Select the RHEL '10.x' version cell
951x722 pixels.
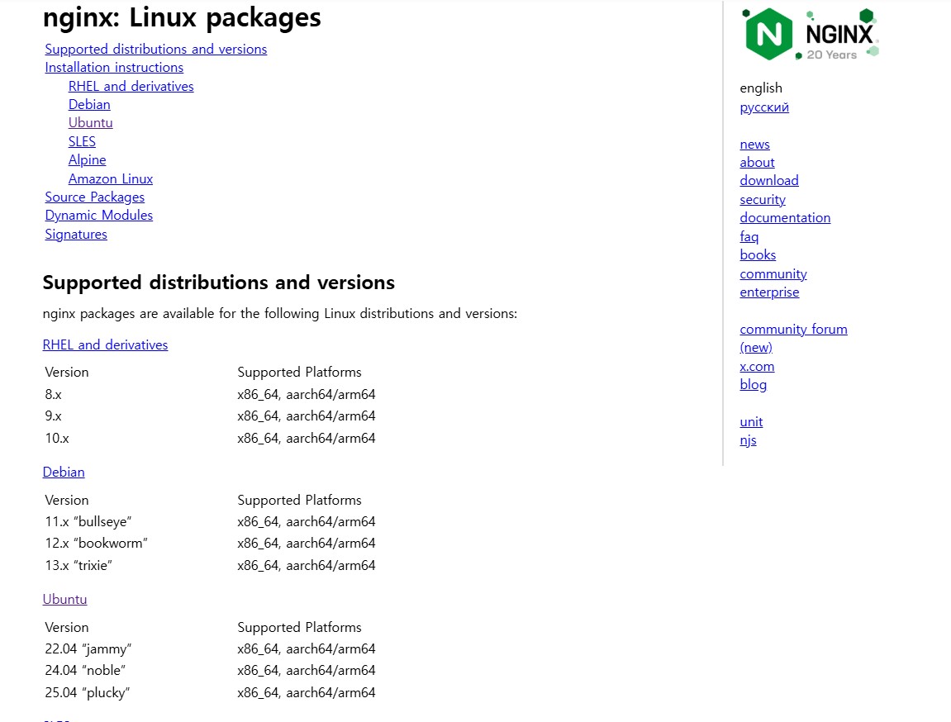[x=57, y=438]
